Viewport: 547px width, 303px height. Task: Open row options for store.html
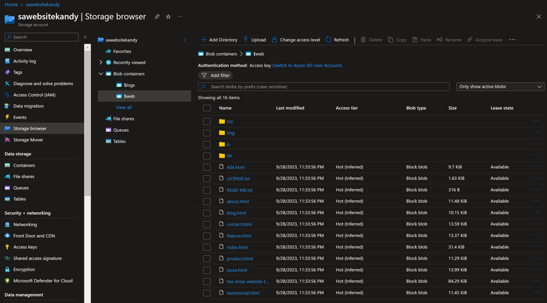[537, 270]
